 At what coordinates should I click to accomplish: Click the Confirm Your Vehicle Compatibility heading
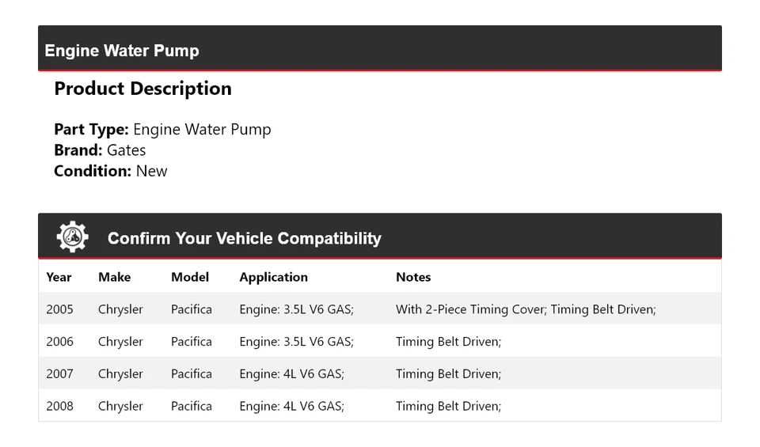[x=244, y=238]
